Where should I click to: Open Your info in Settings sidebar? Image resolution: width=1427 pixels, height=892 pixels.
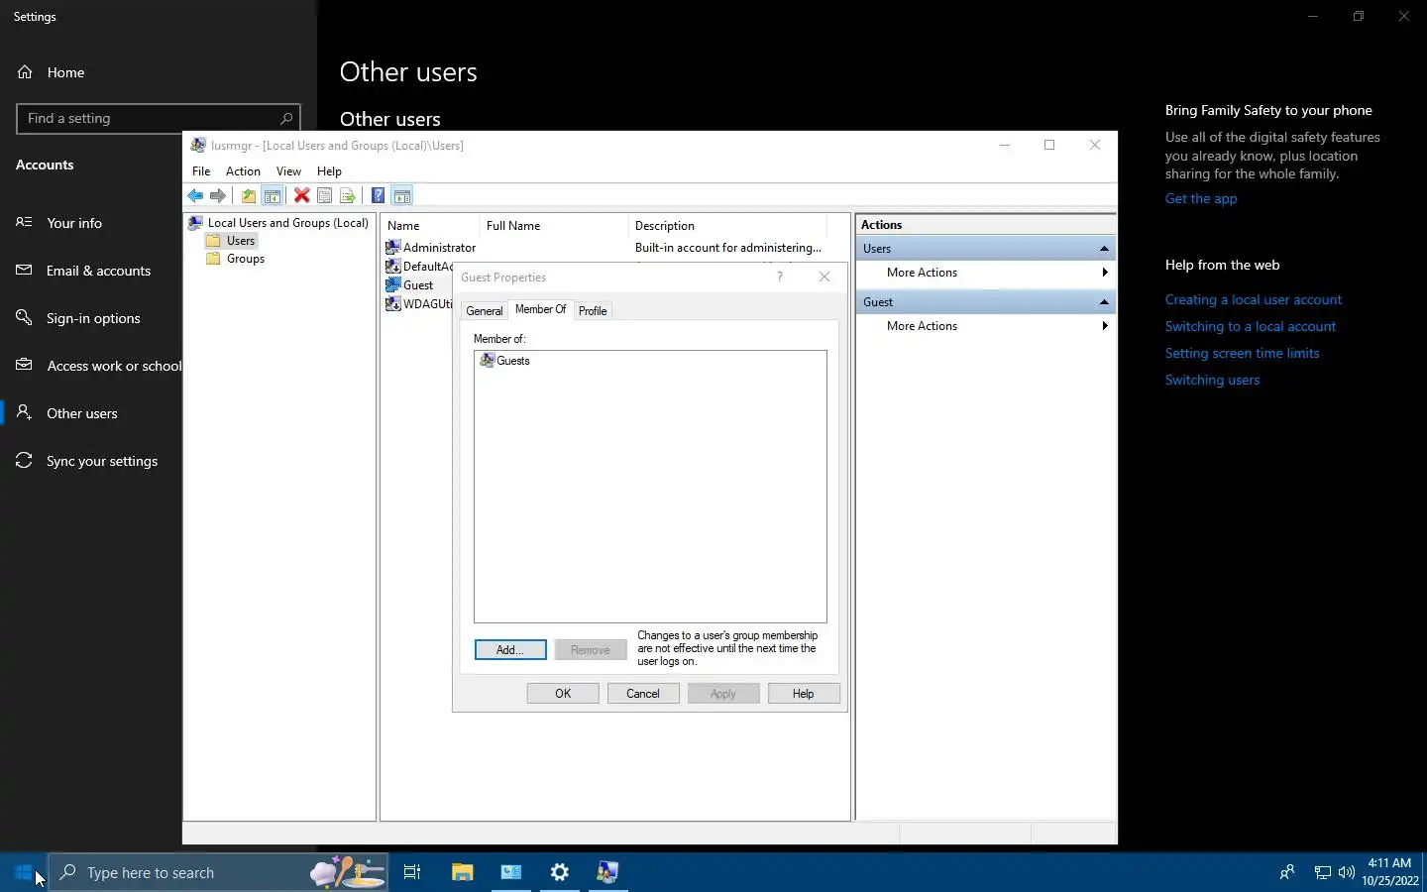point(74,223)
